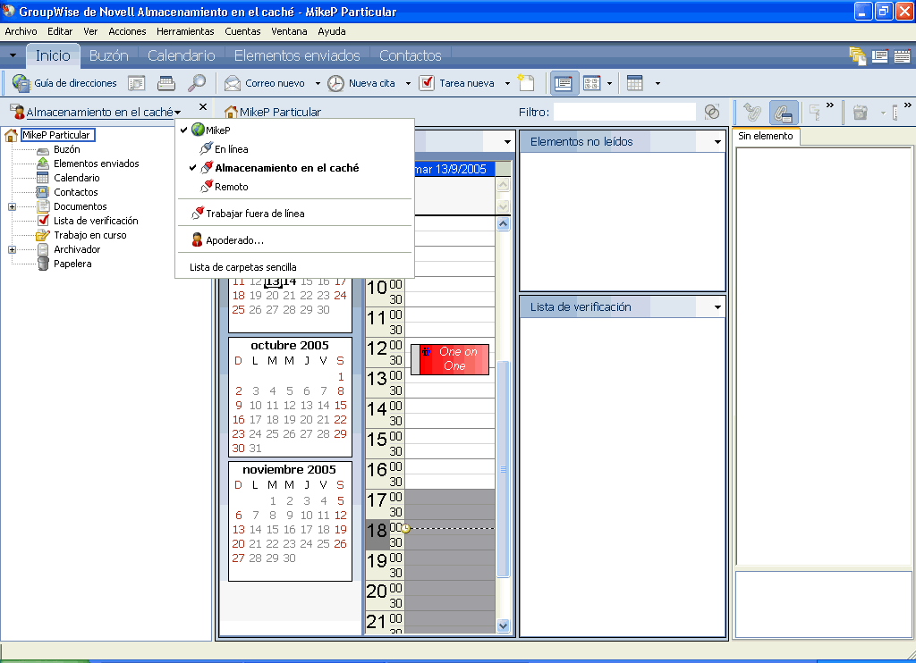Switch to the Contactos tab

[410, 56]
